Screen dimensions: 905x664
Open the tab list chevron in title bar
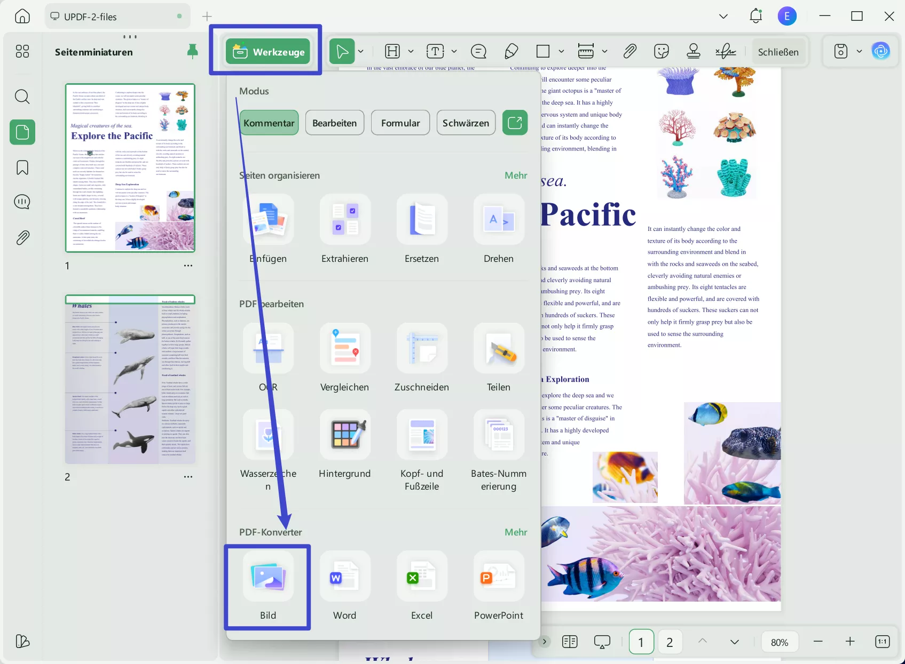click(x=723, y=17)
